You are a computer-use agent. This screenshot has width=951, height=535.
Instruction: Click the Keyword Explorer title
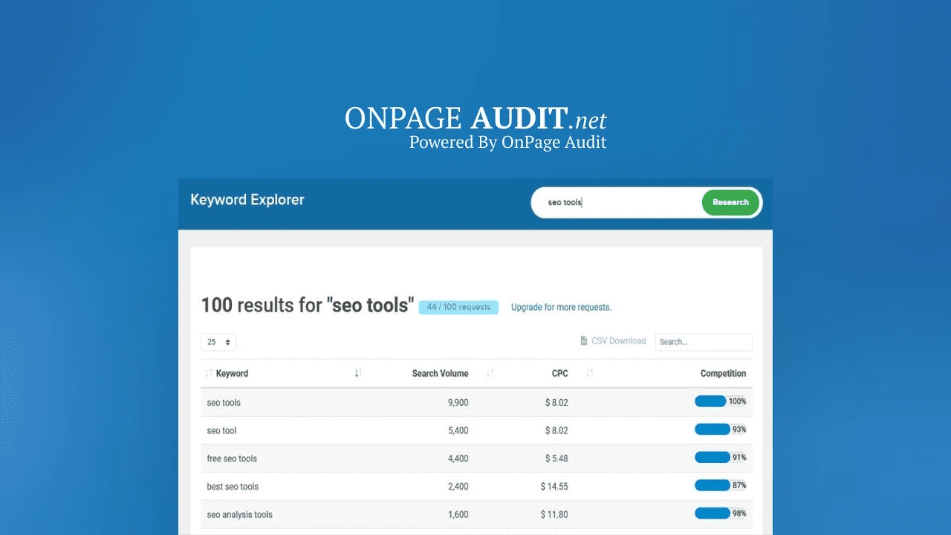point(247,200)
